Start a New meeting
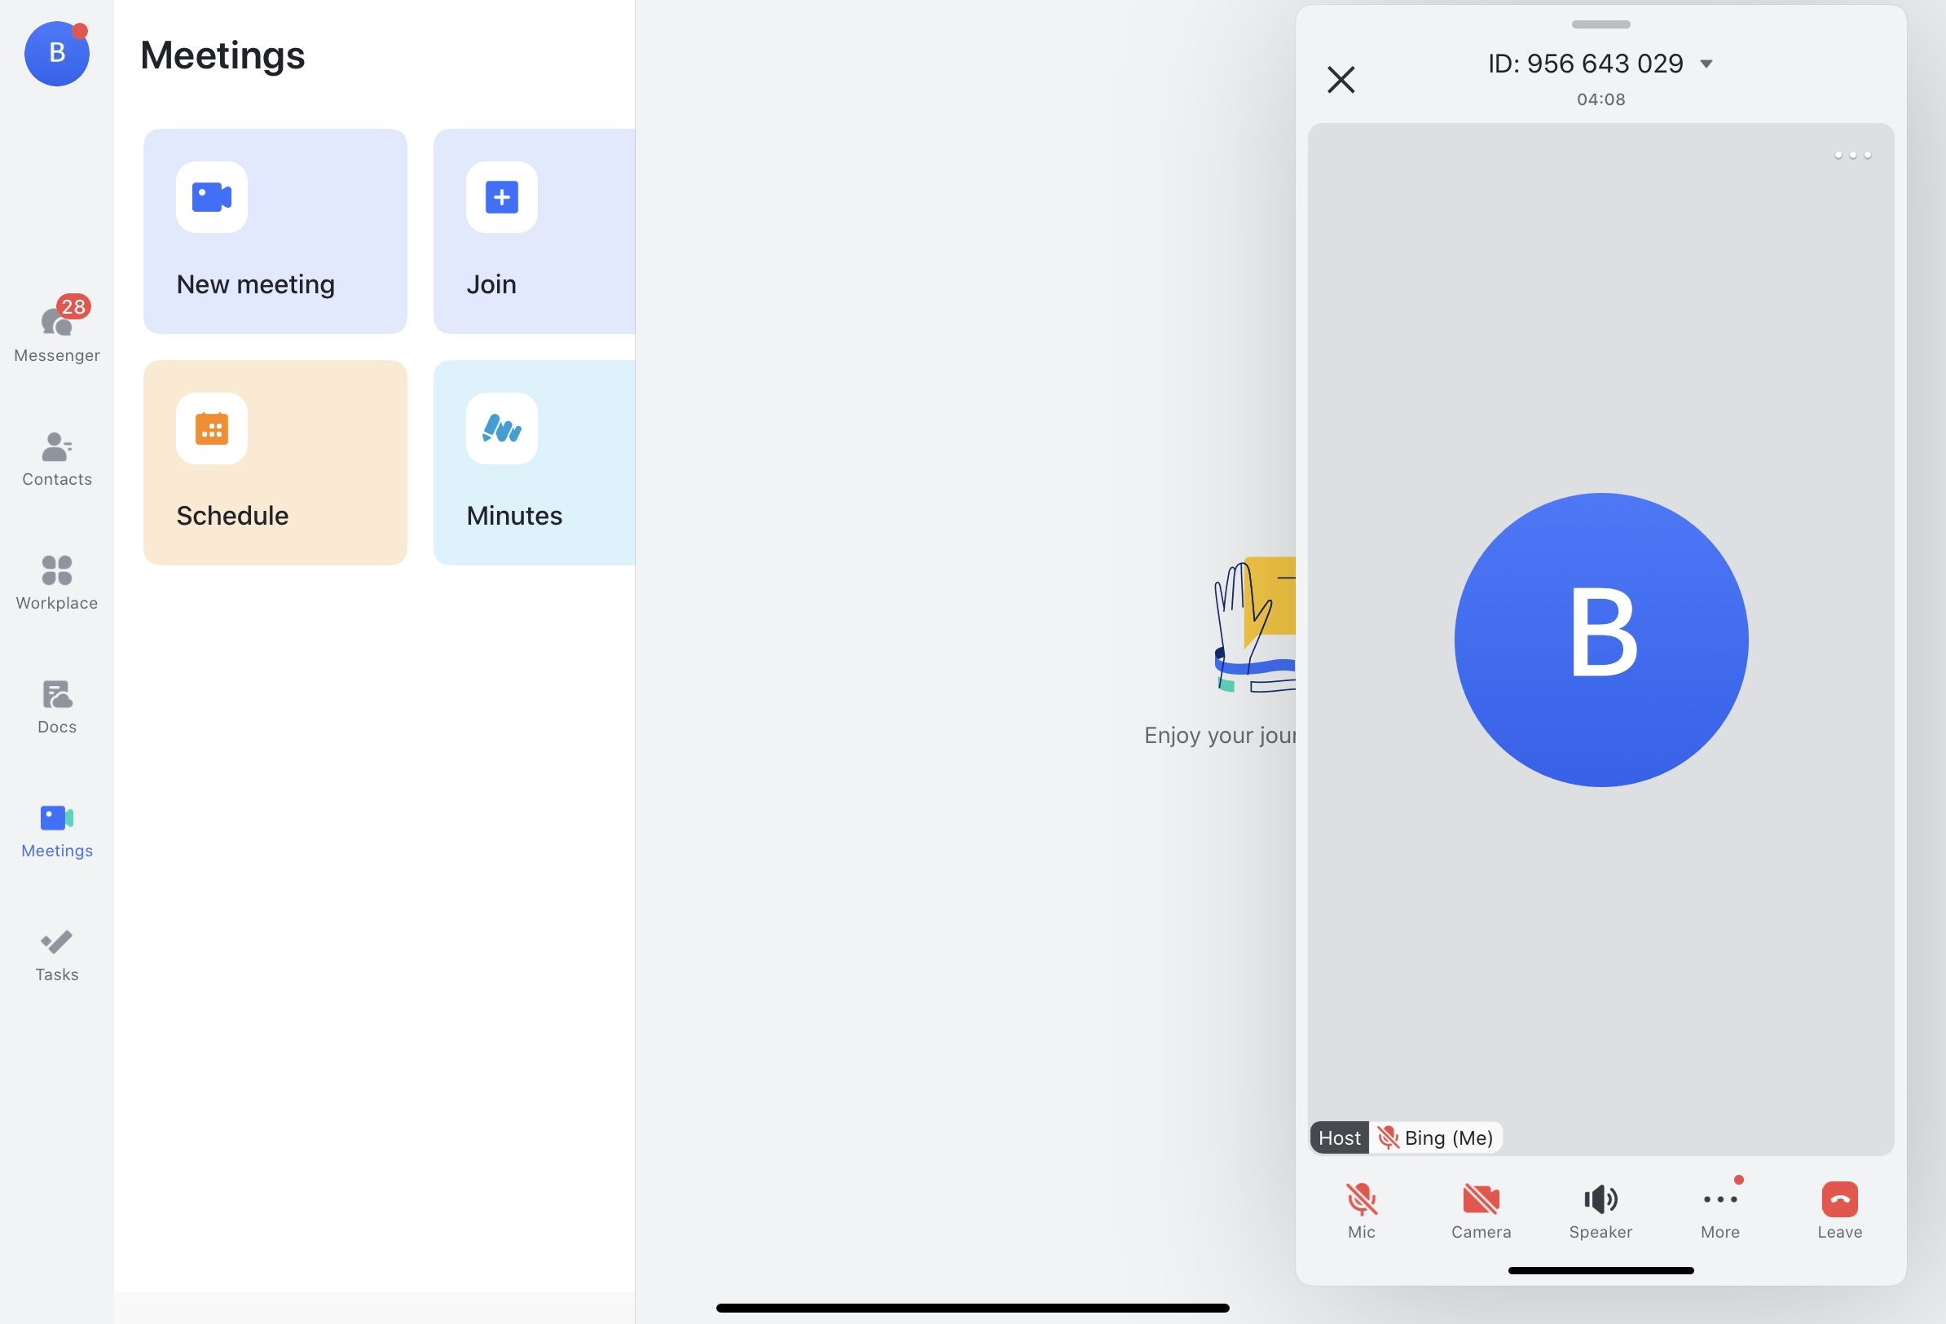The height and width of the screenshot is (1324, 1946). 275,232
